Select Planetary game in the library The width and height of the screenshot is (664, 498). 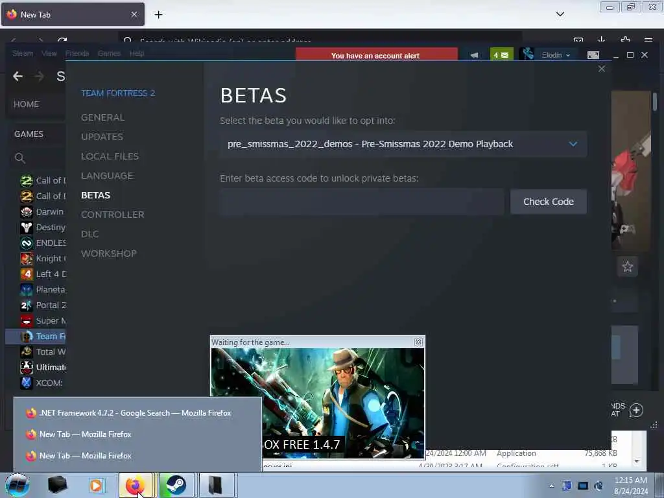click(x=43, y=290)
